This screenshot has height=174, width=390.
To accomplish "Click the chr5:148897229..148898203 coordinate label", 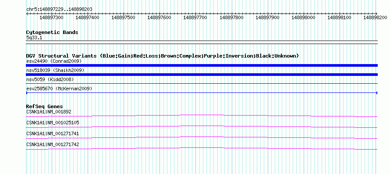I will coord(59,9).
